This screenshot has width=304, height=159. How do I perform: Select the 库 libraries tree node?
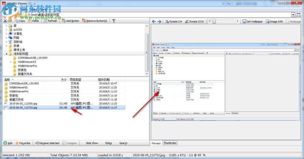[15, 26]
